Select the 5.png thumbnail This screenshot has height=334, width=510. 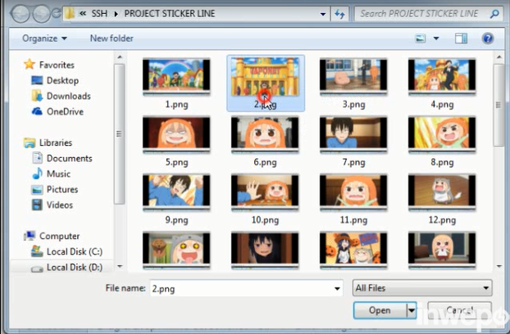[176, 134]
